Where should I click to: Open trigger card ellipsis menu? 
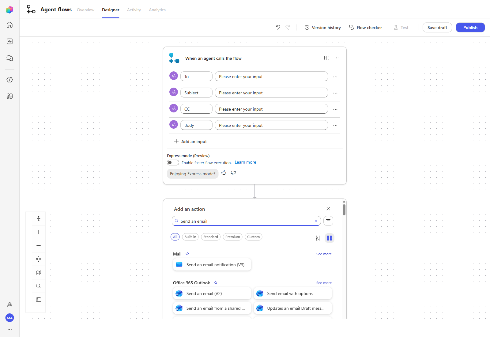point(337,58)
